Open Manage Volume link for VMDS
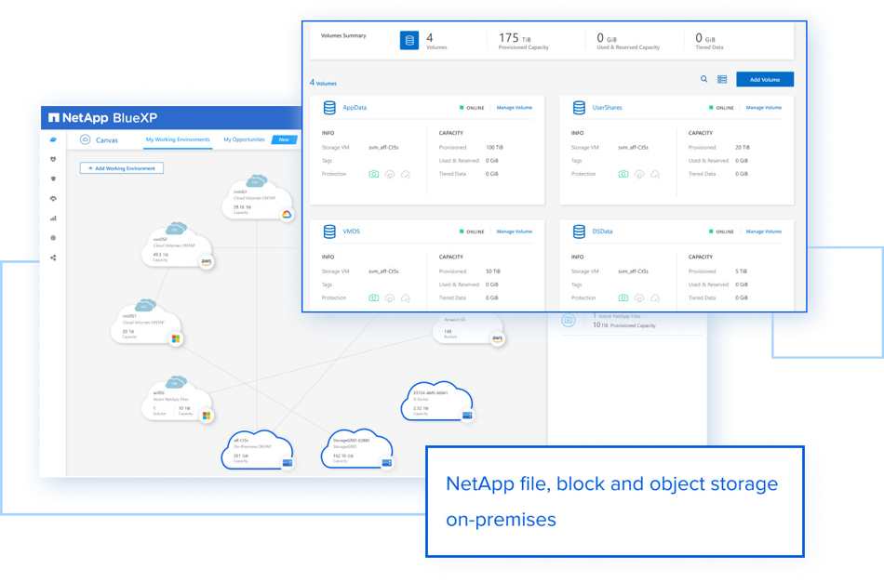884x582 pixels. (515, 231)
